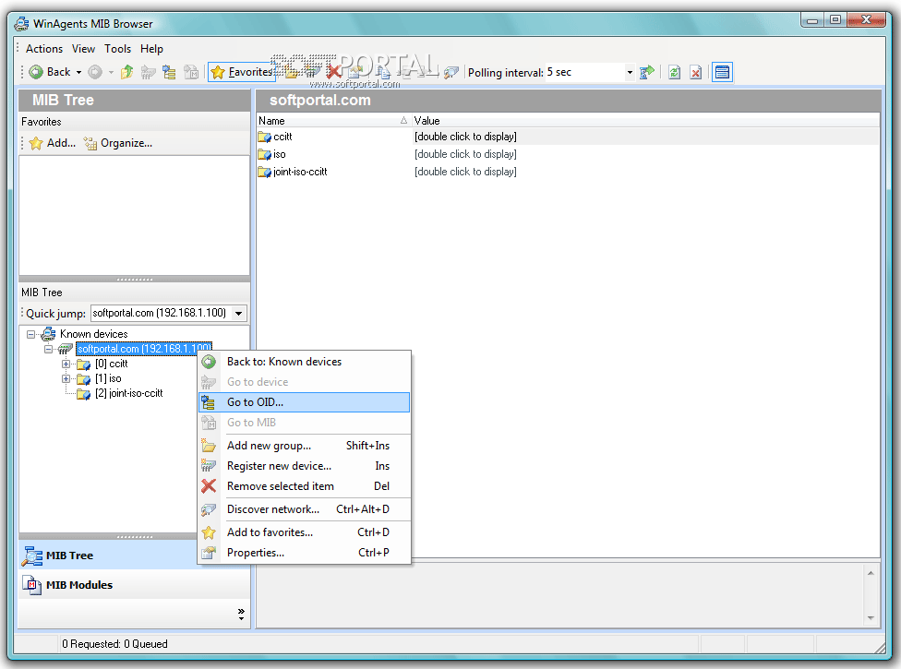Click the Go to MIB toolbar icon
This screenshot has width=901, height=669.
(x=191, y=72)
